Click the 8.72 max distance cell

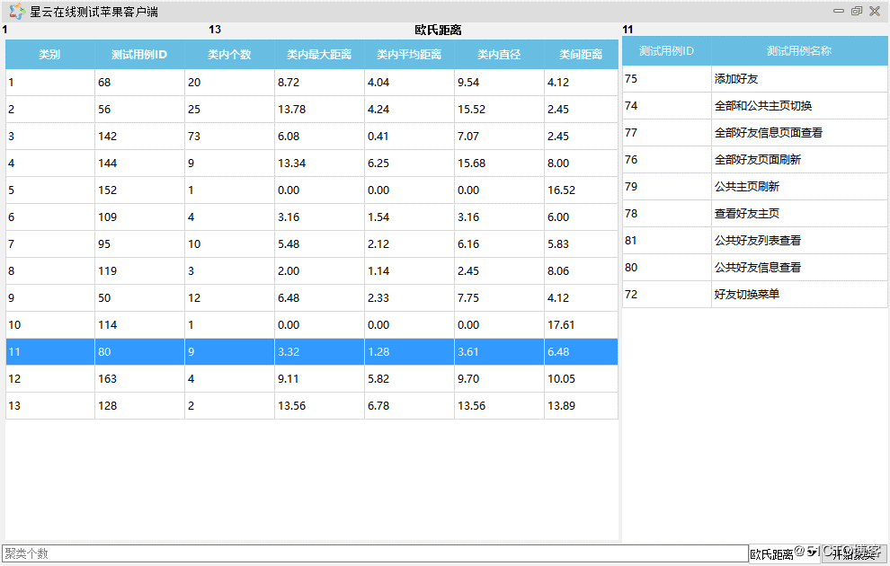319,83
